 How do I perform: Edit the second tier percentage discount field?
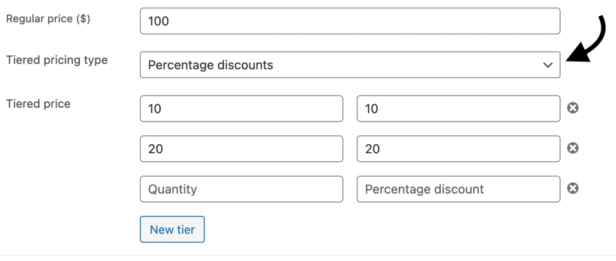(458, 149)
